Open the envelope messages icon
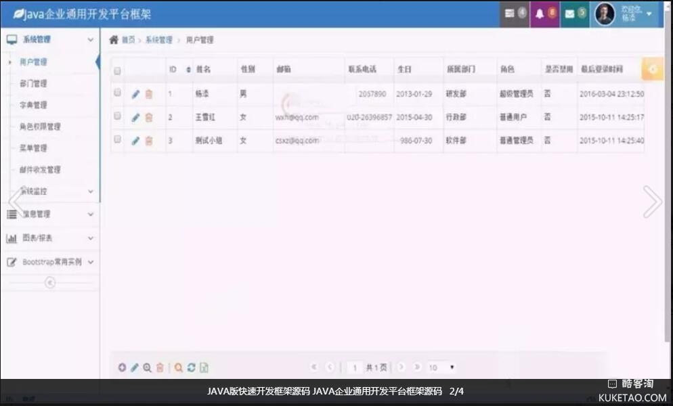 click(x=574, y=14)
